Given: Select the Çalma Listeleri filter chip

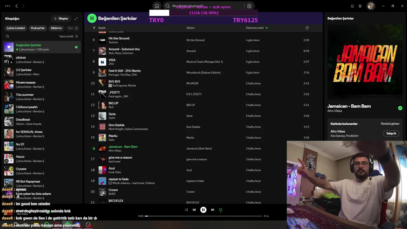Looking at the screenshot, I should [16, 28].
